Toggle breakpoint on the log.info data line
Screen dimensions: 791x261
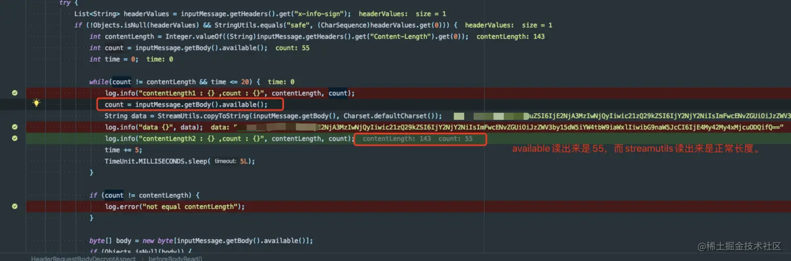(15, 127)
